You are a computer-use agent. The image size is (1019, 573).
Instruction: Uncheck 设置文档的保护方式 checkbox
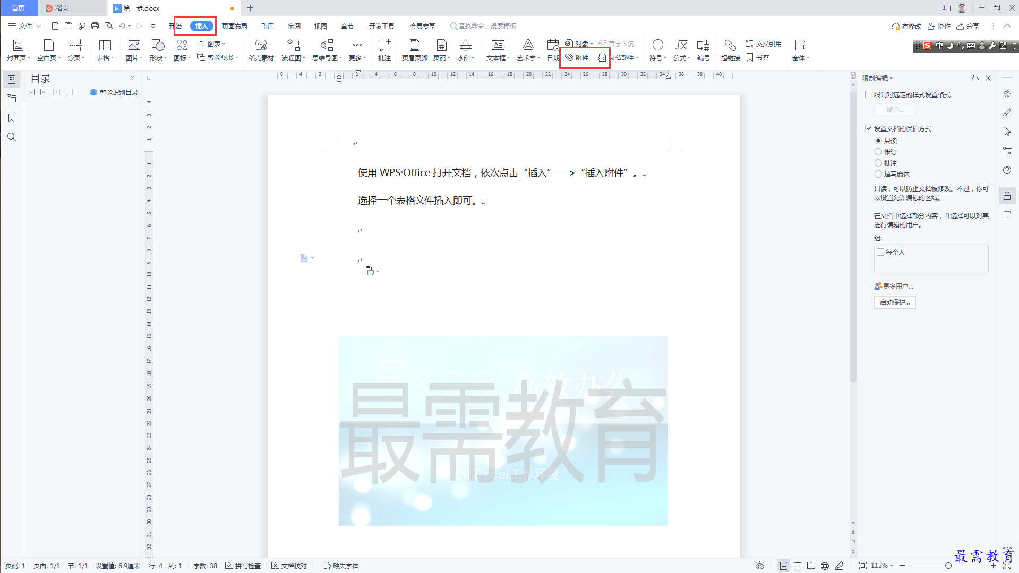pos(869,128)
